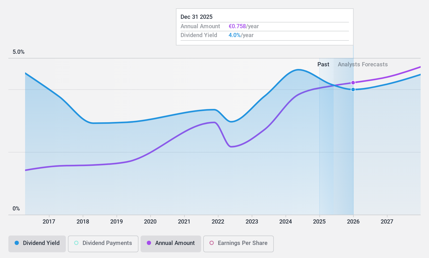Screen dimensions: 429x258
Task: Toggle the Annual Amount series
Action: (171, 244)
